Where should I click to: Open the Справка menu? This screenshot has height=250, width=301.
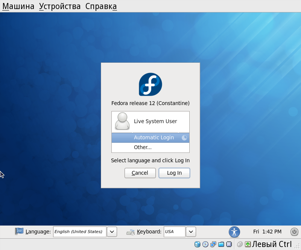[x=101, y=6]
